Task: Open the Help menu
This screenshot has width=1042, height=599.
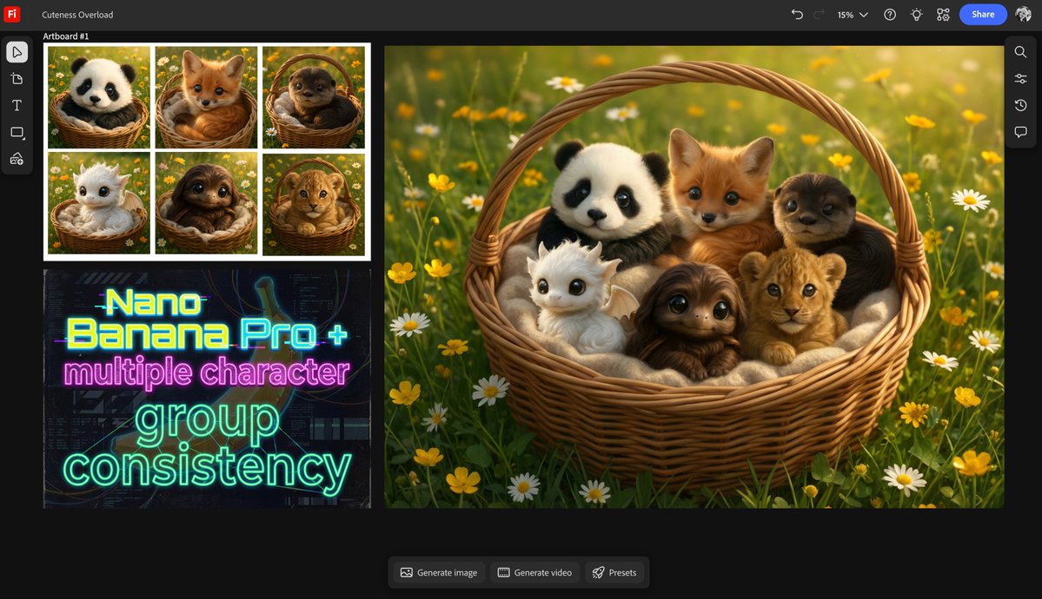Action: pyautogui.click(x=889, y=14)
